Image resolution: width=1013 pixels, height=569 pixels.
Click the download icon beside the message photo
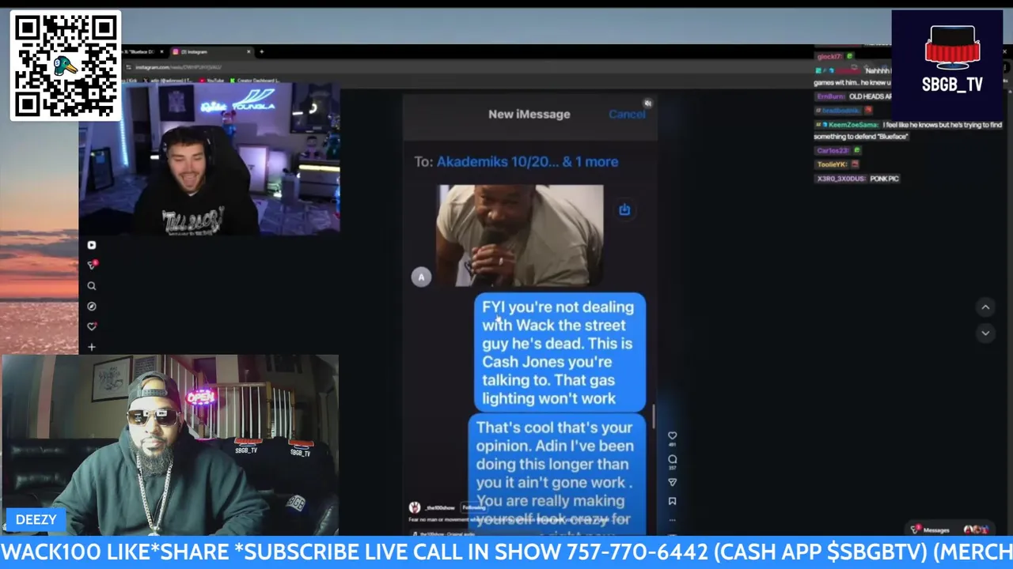(624, 209)
